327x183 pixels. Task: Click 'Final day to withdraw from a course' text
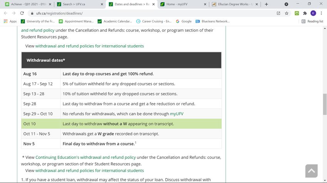[x=98, y=144]
